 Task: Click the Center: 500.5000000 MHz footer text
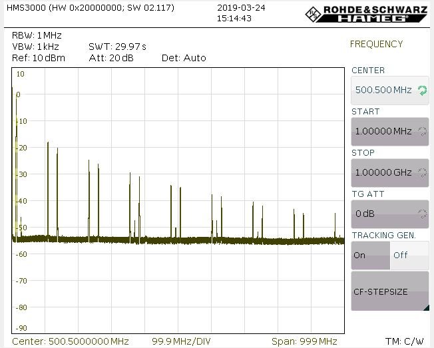[71, 341]
